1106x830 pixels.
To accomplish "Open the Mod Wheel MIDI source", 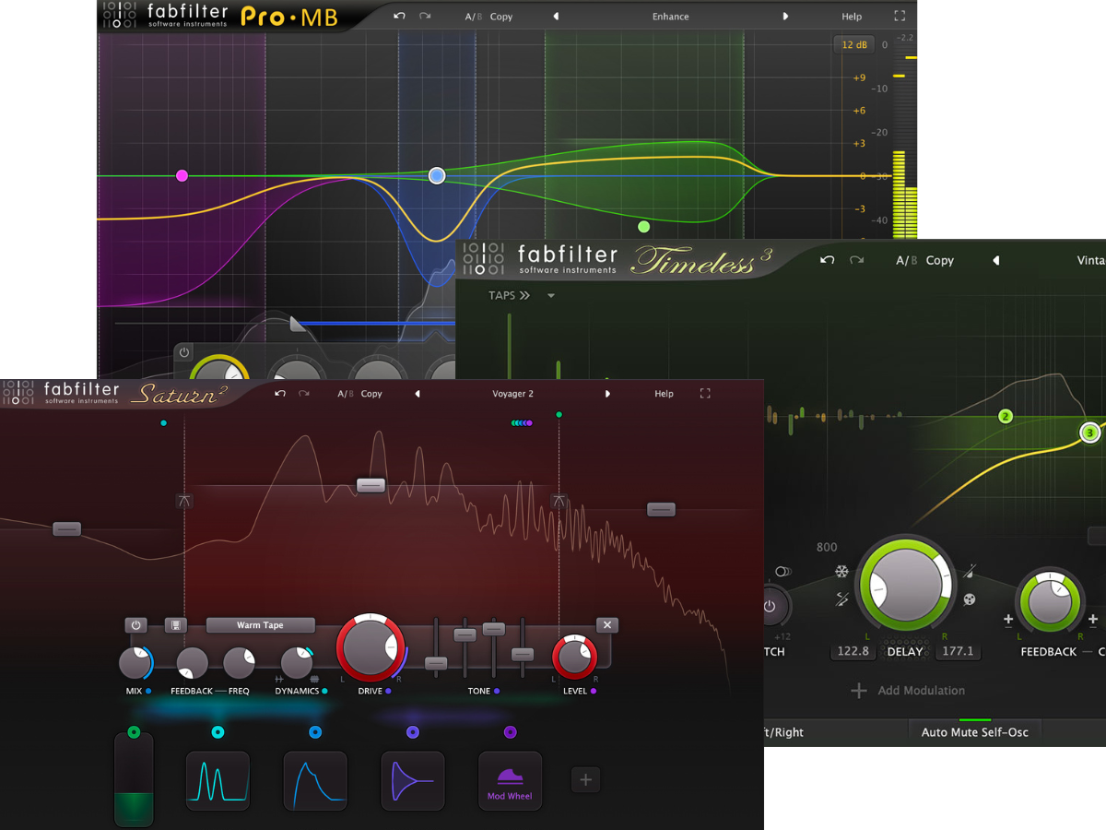I will click(510, 780).
